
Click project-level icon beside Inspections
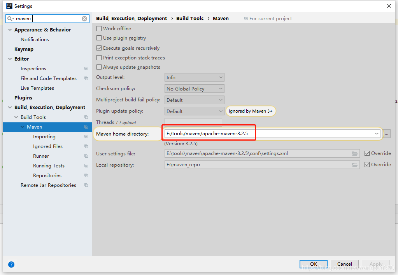coord(86,69)
